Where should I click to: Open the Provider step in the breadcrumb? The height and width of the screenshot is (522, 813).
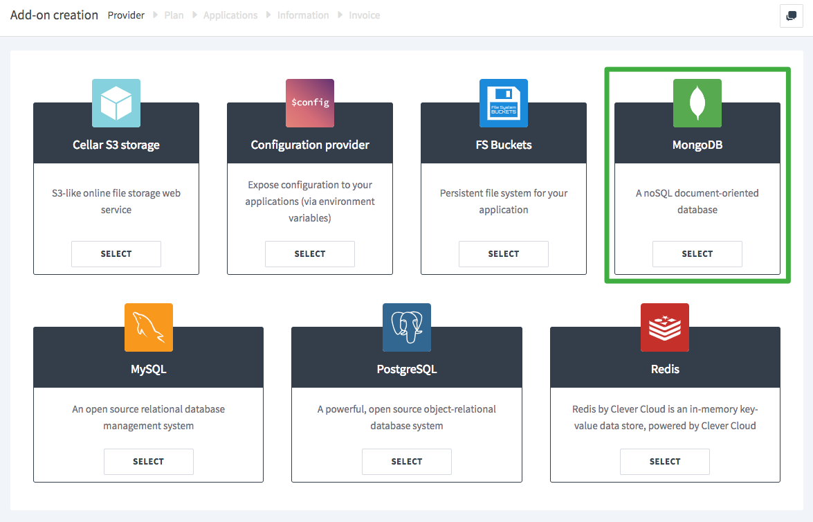point(126,15)
